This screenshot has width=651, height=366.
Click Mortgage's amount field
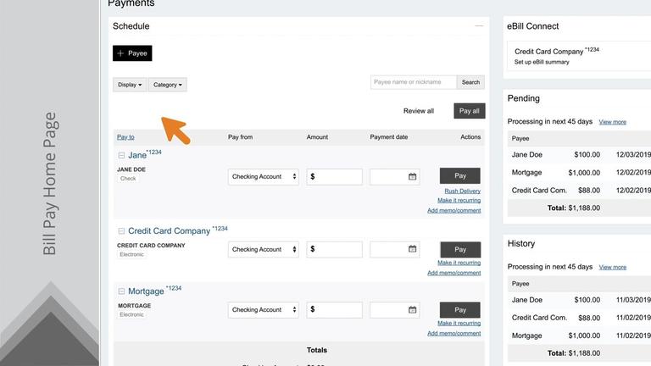click(x=334, y=310)
